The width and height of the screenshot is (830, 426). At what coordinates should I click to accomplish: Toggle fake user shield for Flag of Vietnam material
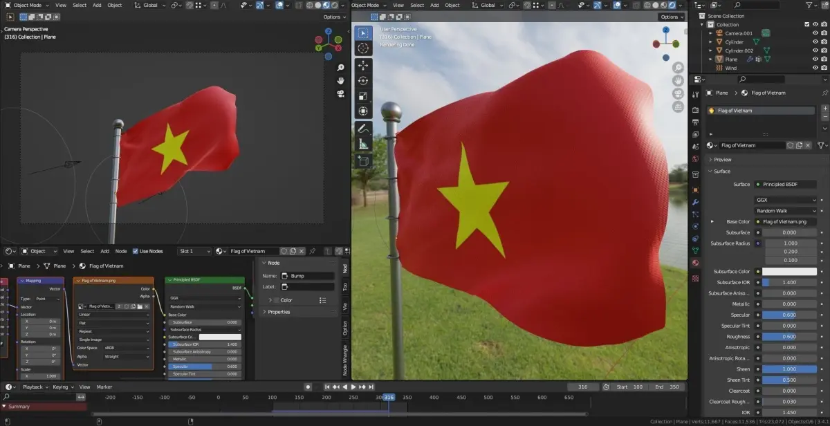[791, 145]
